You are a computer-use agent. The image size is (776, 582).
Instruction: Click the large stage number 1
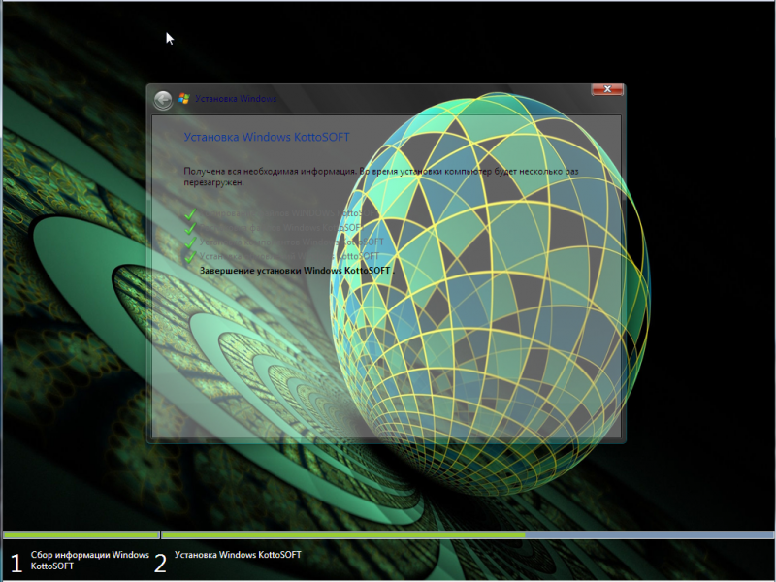coord(16,564)
